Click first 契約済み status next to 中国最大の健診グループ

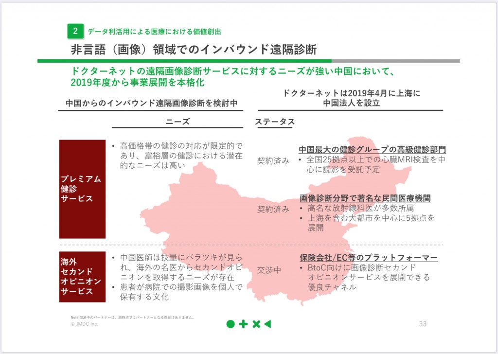[273, 161]
